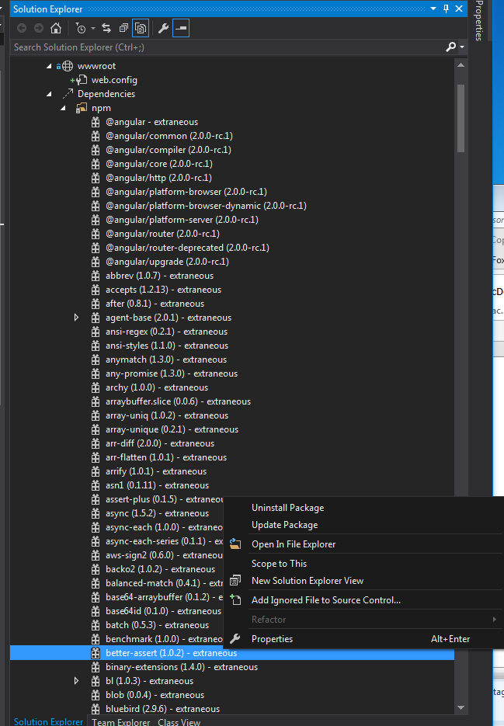The height and width of the screenshot is (726, 504).
Task: Click package icon beside better-assert
Action: coord(96,653)
